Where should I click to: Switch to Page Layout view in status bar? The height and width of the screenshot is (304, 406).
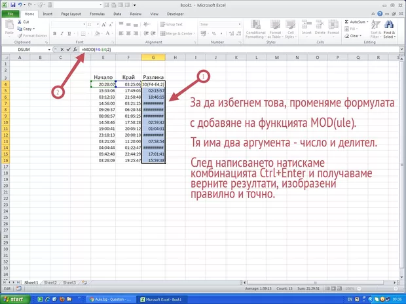tap(333, 288)
